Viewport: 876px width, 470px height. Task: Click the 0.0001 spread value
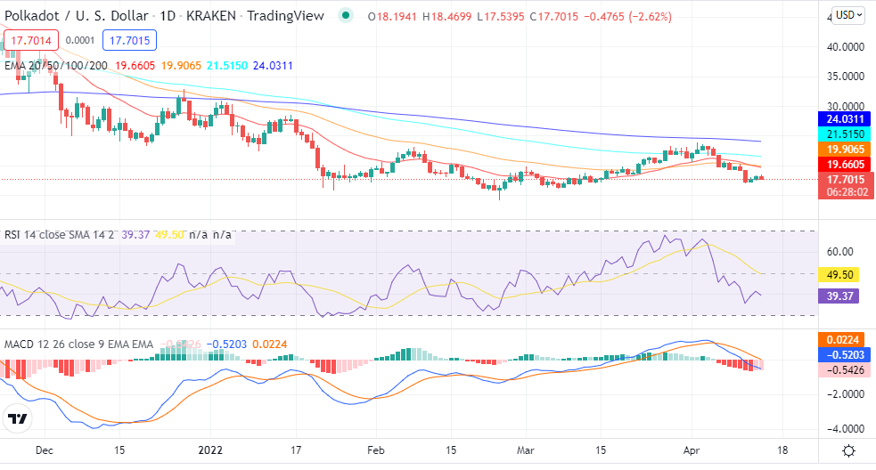pyautogui.click(x=80, y=40)
